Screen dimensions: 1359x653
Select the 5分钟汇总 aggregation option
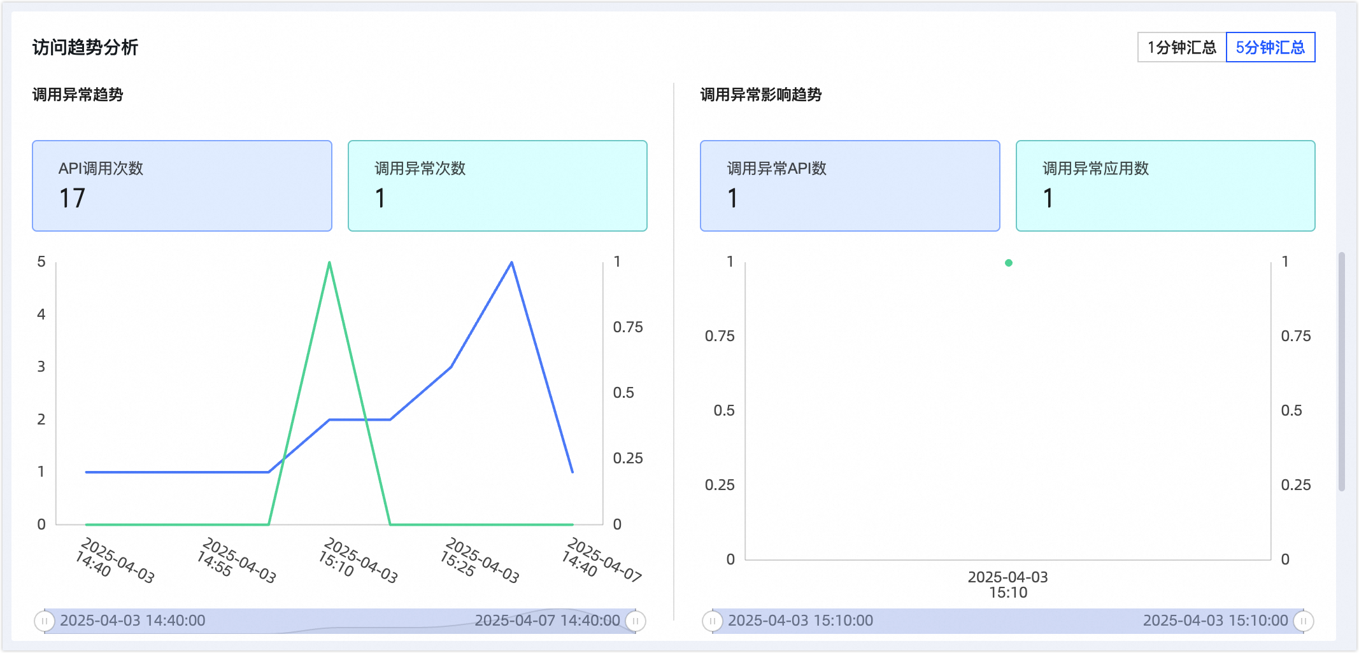[x=1270, y=48]
